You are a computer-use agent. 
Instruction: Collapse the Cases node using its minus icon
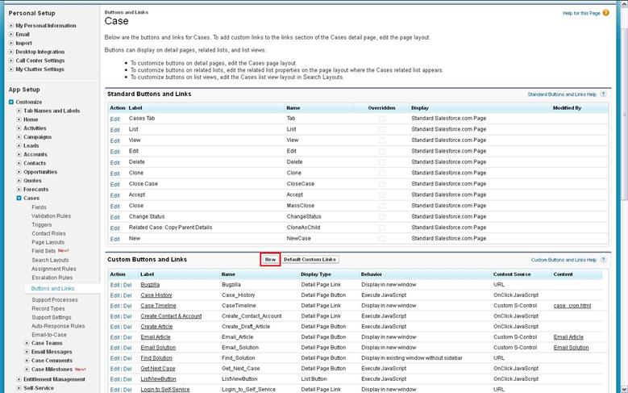coord(19,198)
